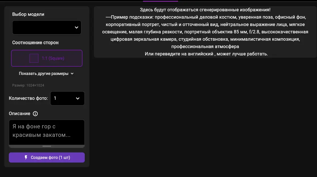The height and width of the screenshot is (177, 317).
Task: Click the Выбор модели label
Action: click(x=28, y=14)
